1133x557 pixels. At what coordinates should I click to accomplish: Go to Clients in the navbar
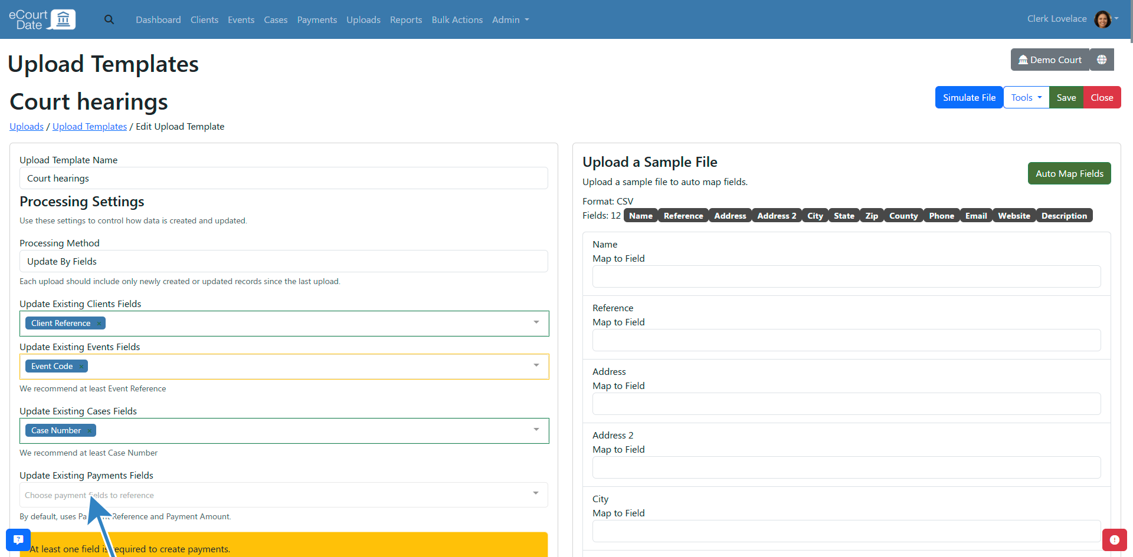(x=204, y=19)
